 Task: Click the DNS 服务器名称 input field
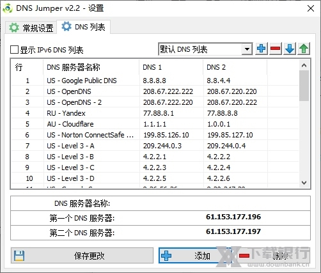pos(233,203)
